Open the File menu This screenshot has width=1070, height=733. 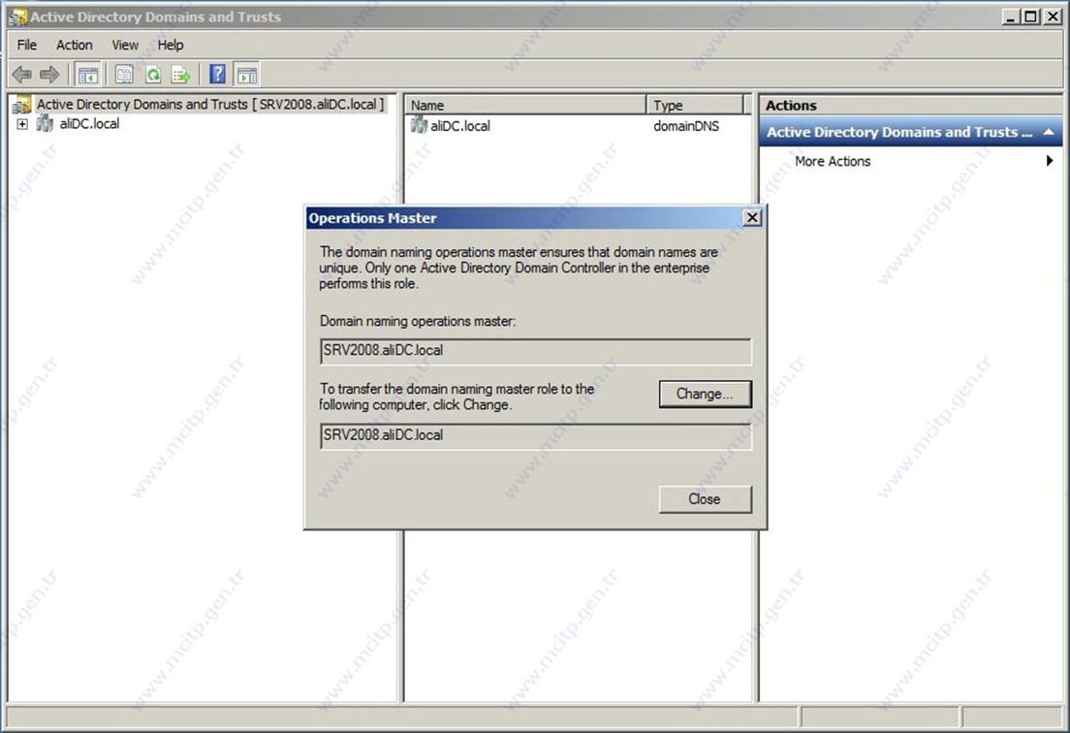tap(27, 45)
